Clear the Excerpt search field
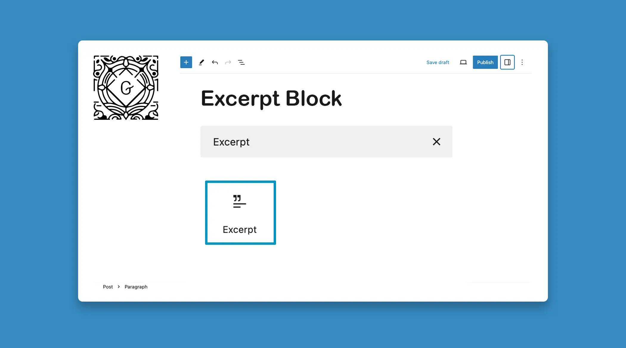626x348 pixels. coord(437,141)
